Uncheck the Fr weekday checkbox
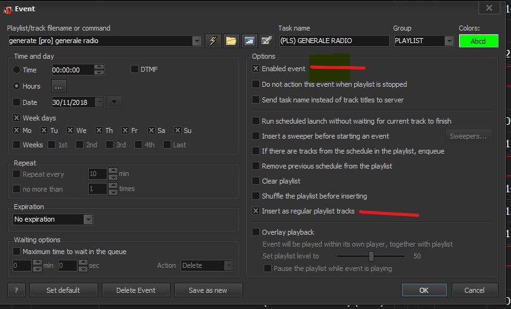511x309 pixels. click(125, 130)
